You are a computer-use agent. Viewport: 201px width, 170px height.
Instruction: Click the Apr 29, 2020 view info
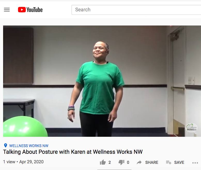[32, 162]
